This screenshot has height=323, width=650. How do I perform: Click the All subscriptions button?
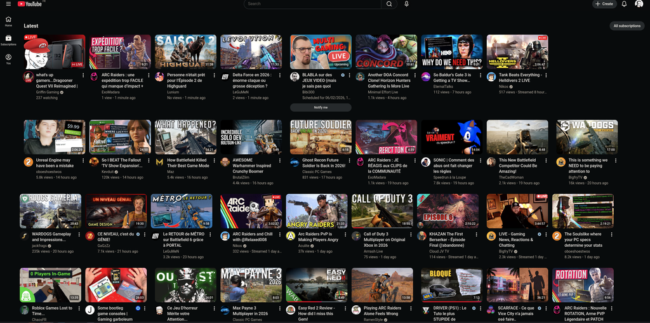point(627,26)
